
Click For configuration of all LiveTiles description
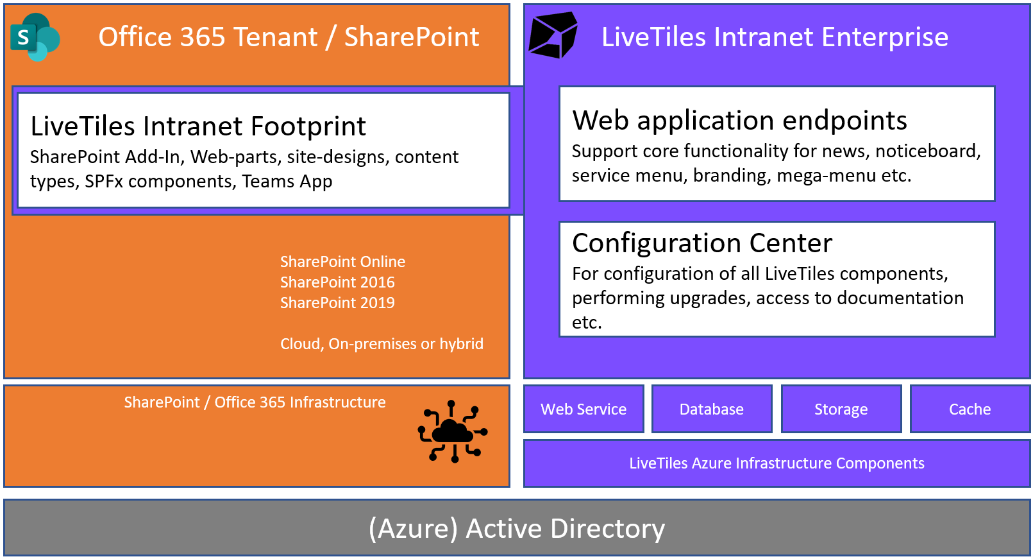coord(768,298)
